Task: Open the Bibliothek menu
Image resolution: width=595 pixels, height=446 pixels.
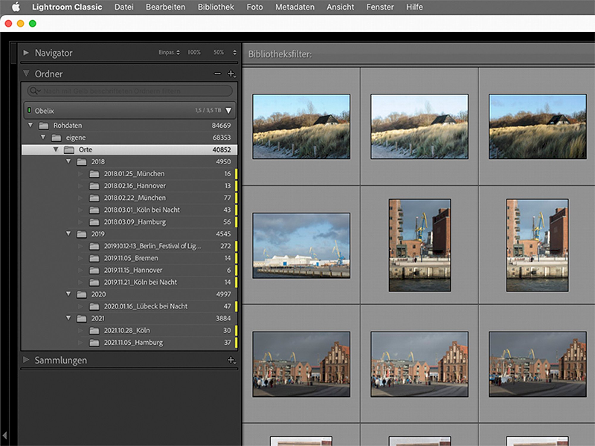Action: click(x=216, y=7)
